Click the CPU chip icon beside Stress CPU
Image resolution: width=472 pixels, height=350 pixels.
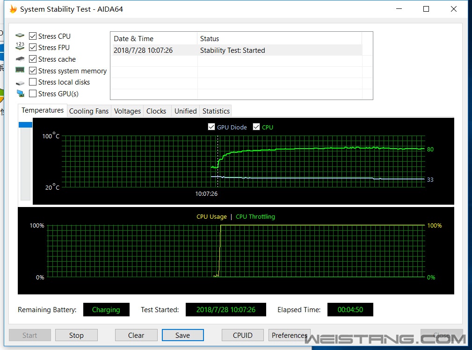20,36
